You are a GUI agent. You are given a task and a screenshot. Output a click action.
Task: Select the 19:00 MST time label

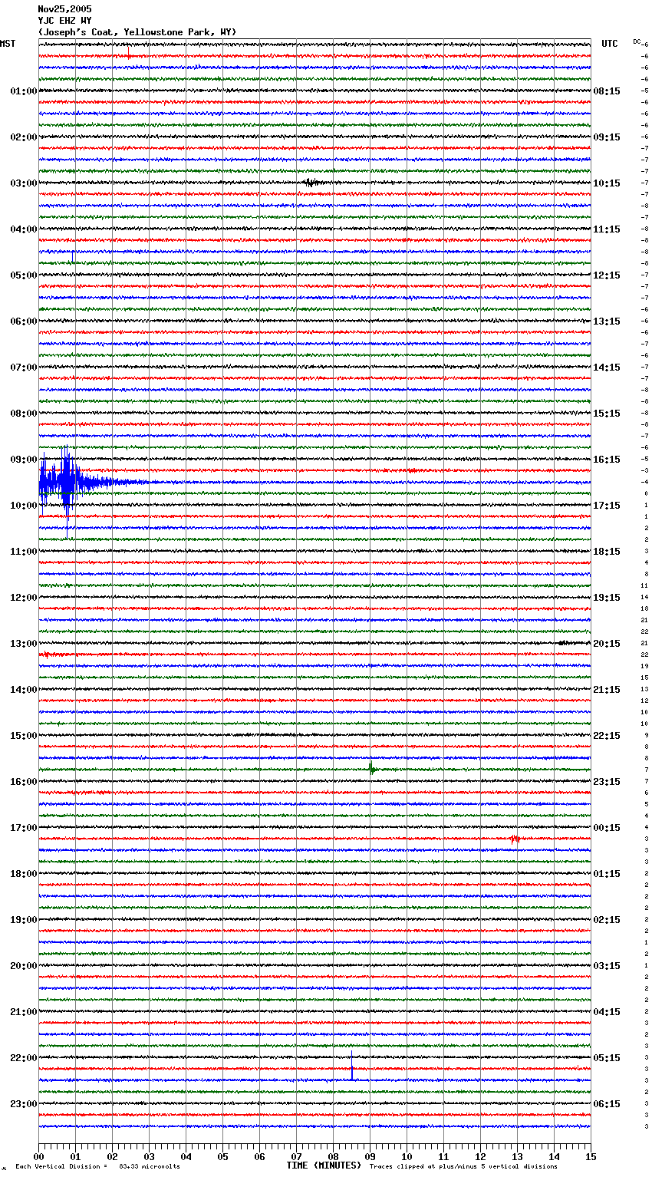pos(24,920)
